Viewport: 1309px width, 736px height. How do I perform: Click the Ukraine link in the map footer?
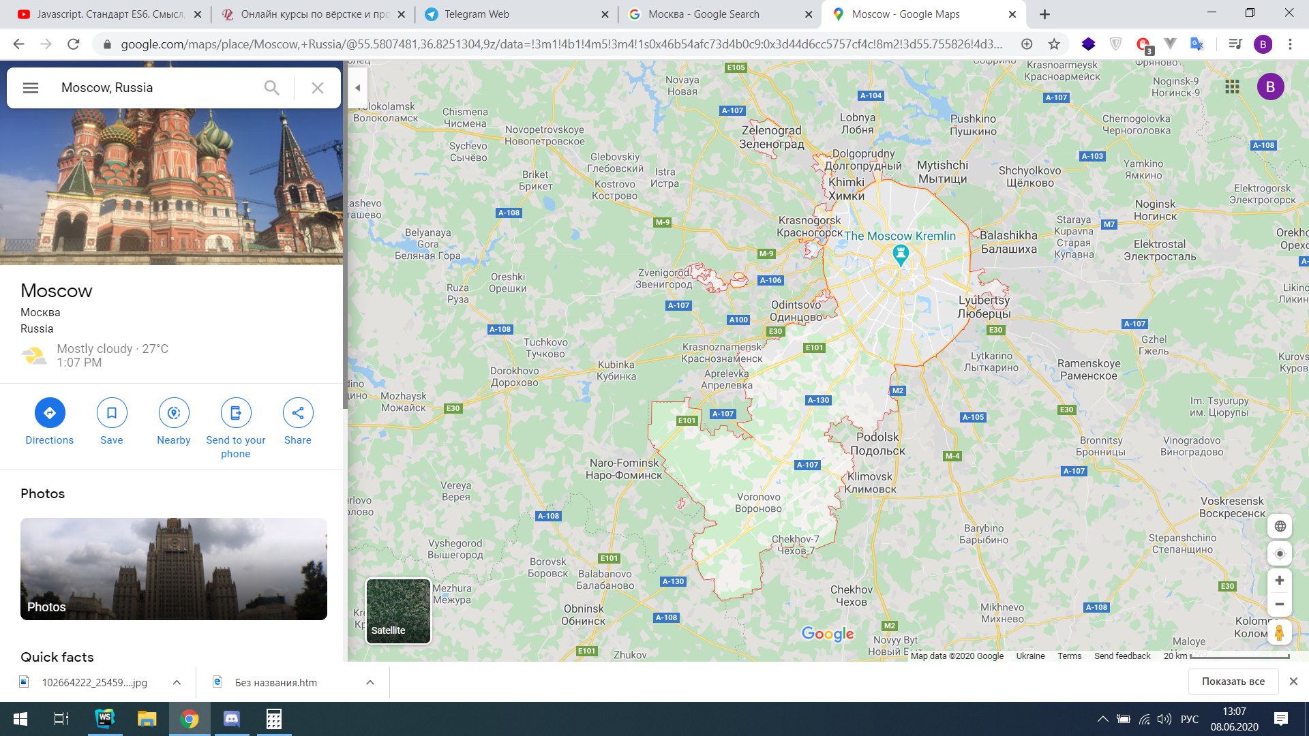pos(1030,656)
